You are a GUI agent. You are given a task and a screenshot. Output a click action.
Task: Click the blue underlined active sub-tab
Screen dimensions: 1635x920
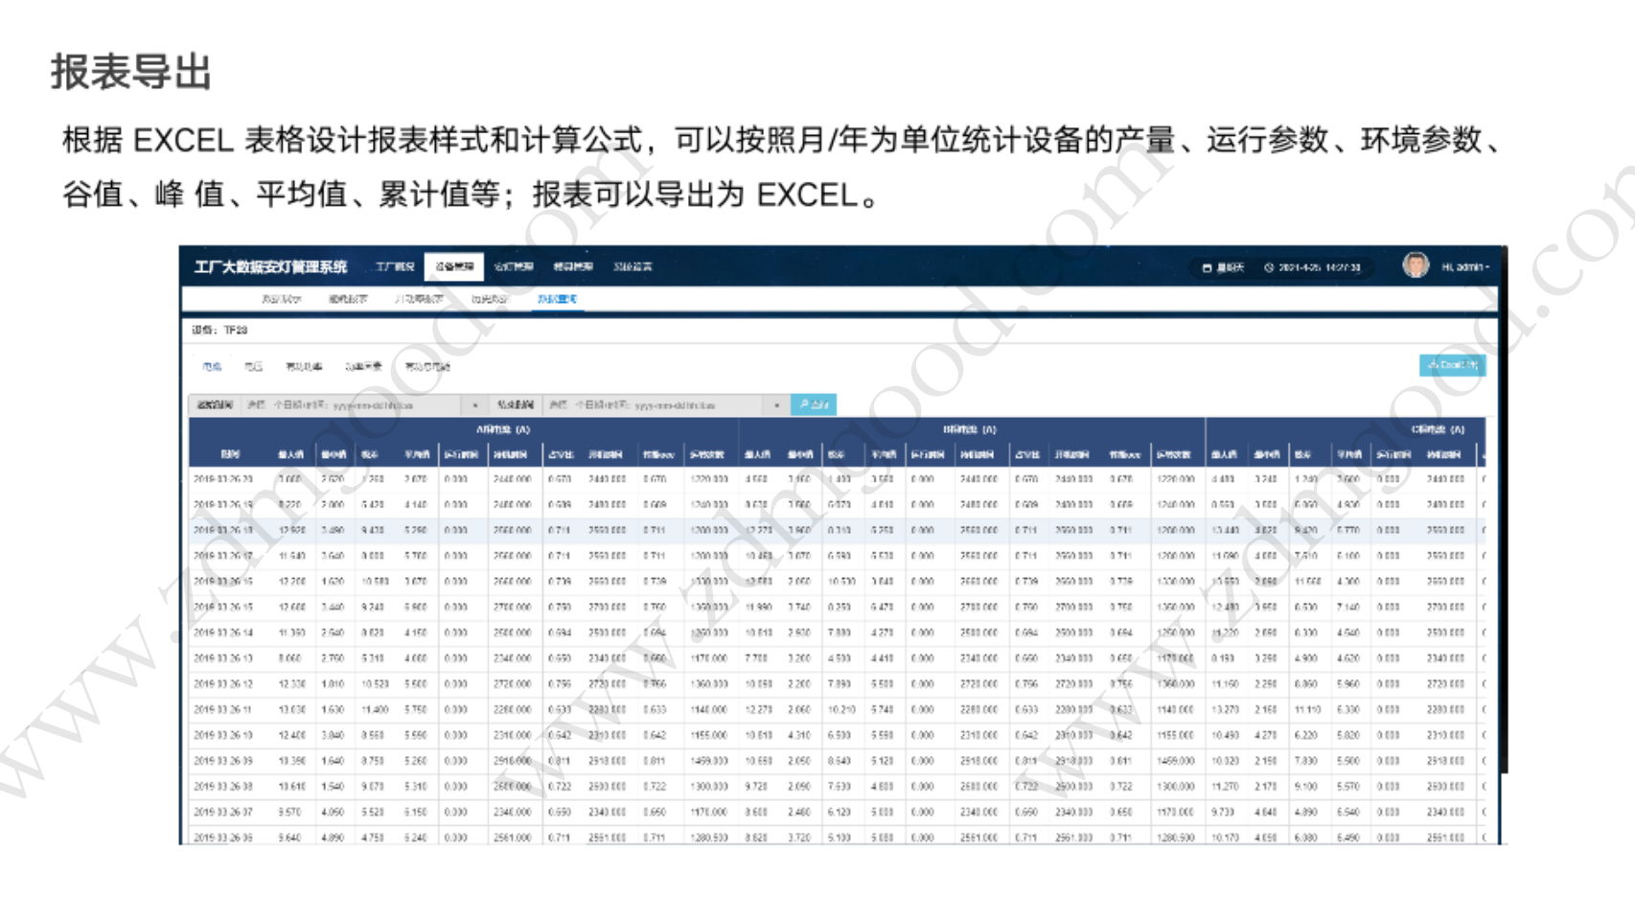pyautogui.click(x=557, y=299)
